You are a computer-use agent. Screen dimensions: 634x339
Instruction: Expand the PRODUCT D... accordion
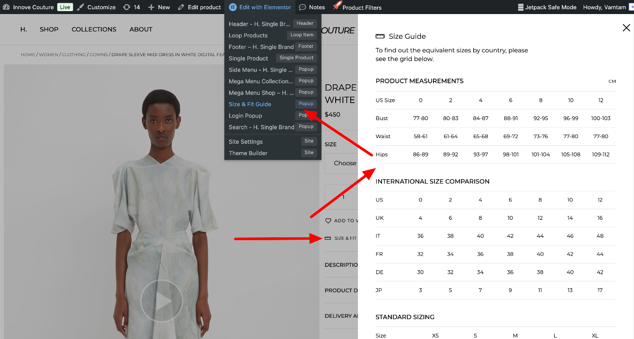[341, 291]
